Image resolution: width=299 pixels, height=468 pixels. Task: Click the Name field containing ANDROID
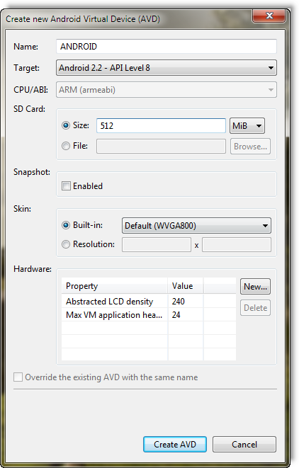(167, 47)
